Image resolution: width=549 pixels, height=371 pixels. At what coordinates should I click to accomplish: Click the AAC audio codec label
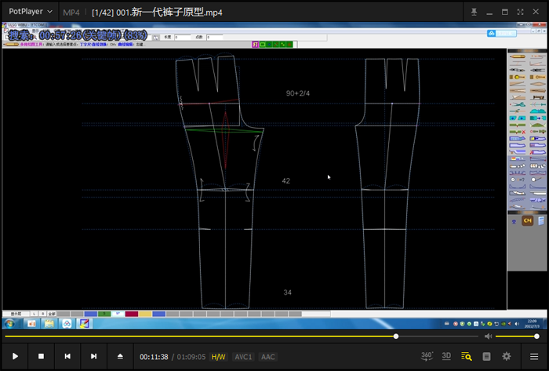click(x=268, y=357)
